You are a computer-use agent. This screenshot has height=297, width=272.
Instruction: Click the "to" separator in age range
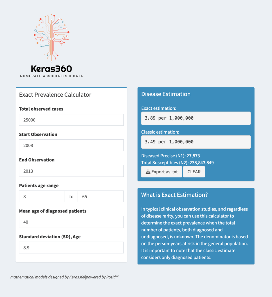71,197
